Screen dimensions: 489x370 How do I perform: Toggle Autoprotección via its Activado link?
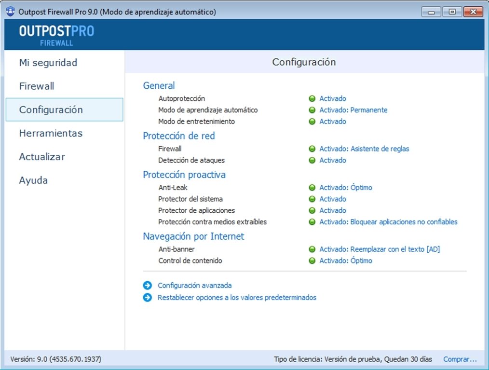pyautogui.click(x=332, y=98)
